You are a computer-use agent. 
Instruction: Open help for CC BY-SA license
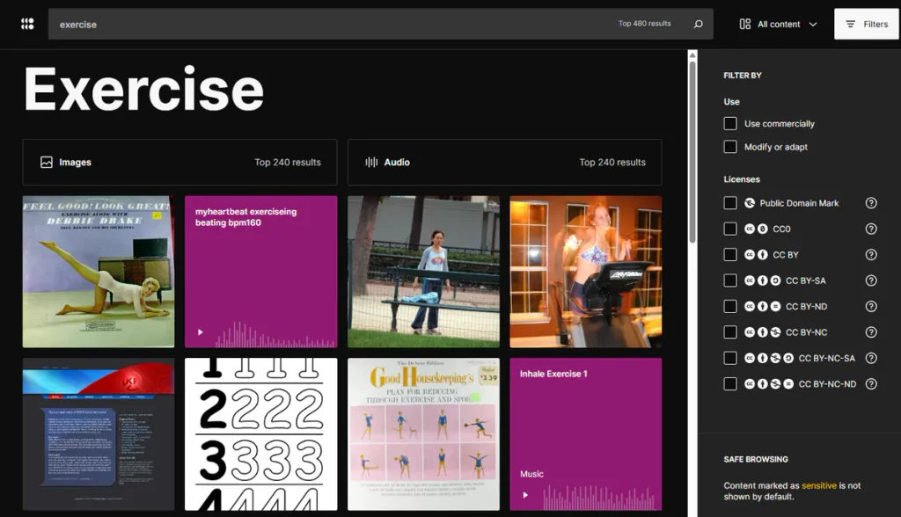[871, 280]
